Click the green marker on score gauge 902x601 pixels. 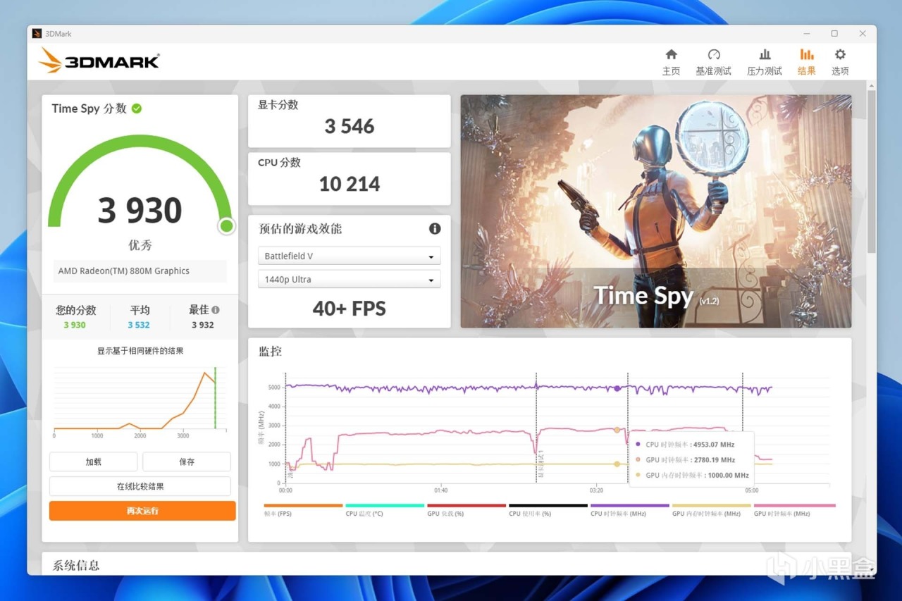(x=226, y=225)
